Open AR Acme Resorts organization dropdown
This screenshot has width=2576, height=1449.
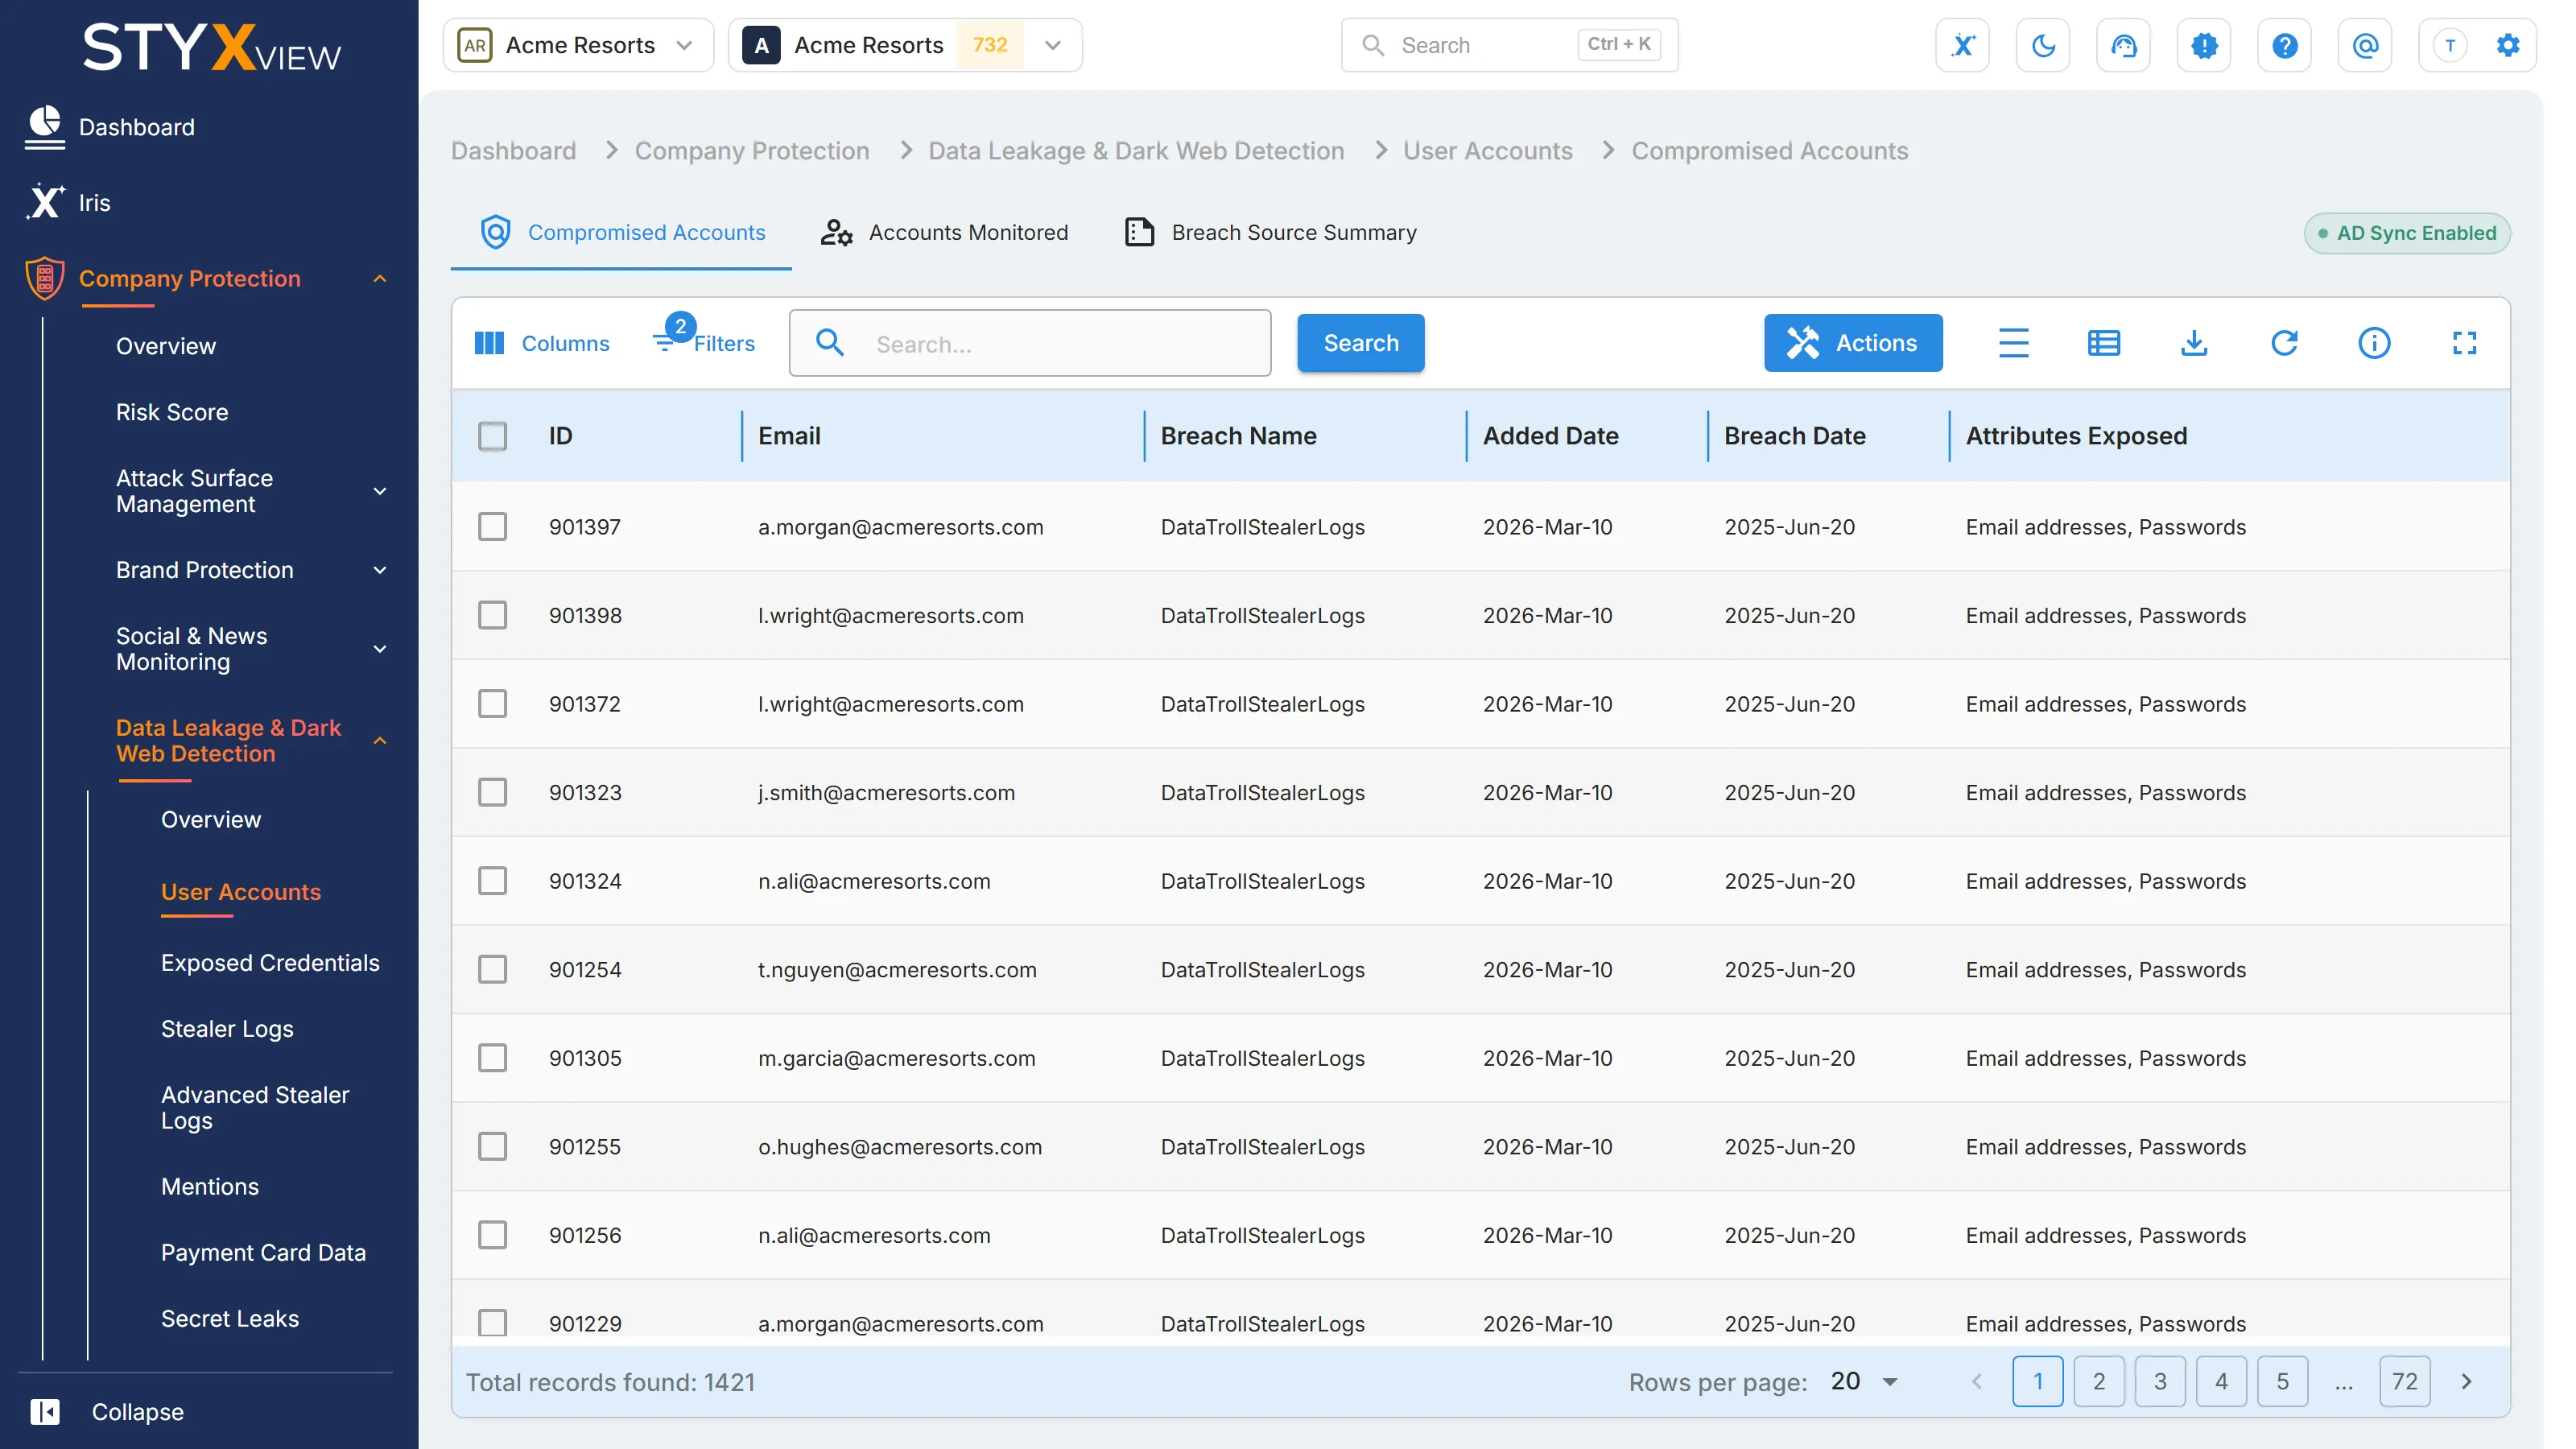click(578, 45)
